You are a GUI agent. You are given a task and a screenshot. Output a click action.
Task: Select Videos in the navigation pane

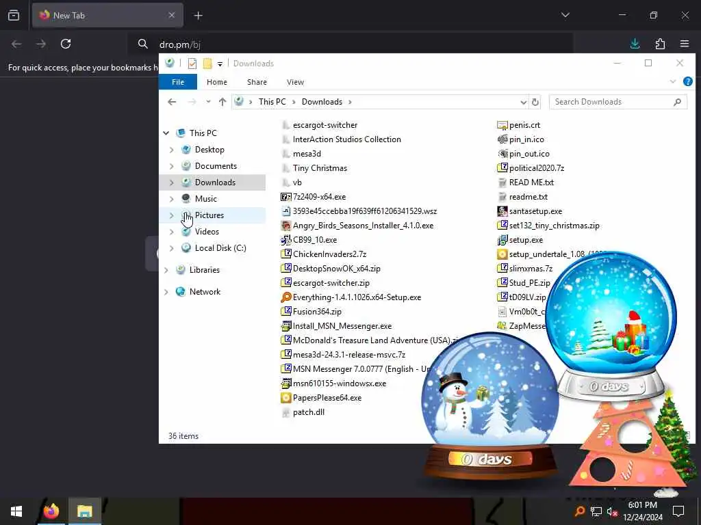[x=207, y=232]
